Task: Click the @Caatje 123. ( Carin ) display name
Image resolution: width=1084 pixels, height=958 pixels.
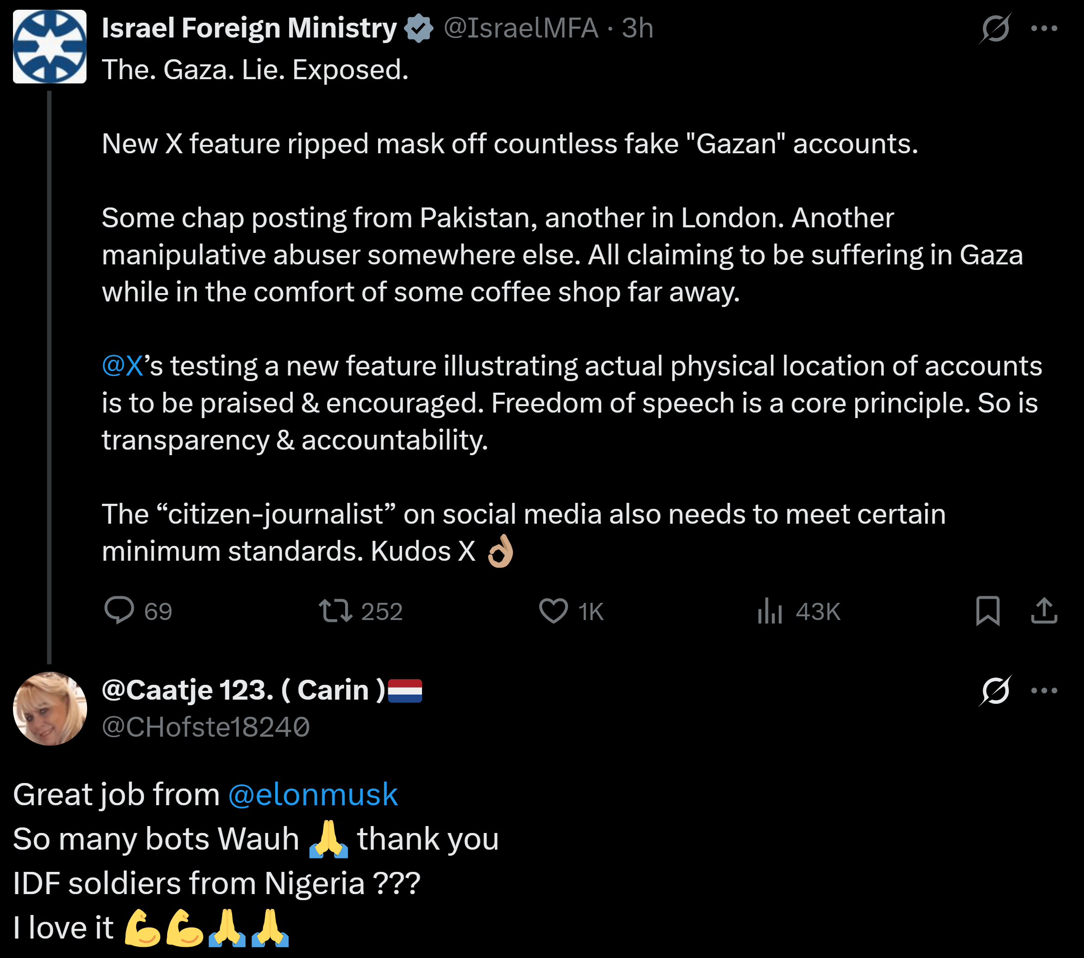Action: (243, 690)
